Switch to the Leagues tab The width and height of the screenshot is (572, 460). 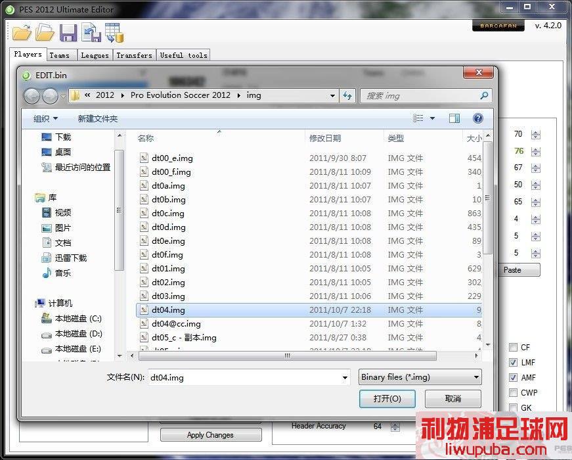coord(95,55)
